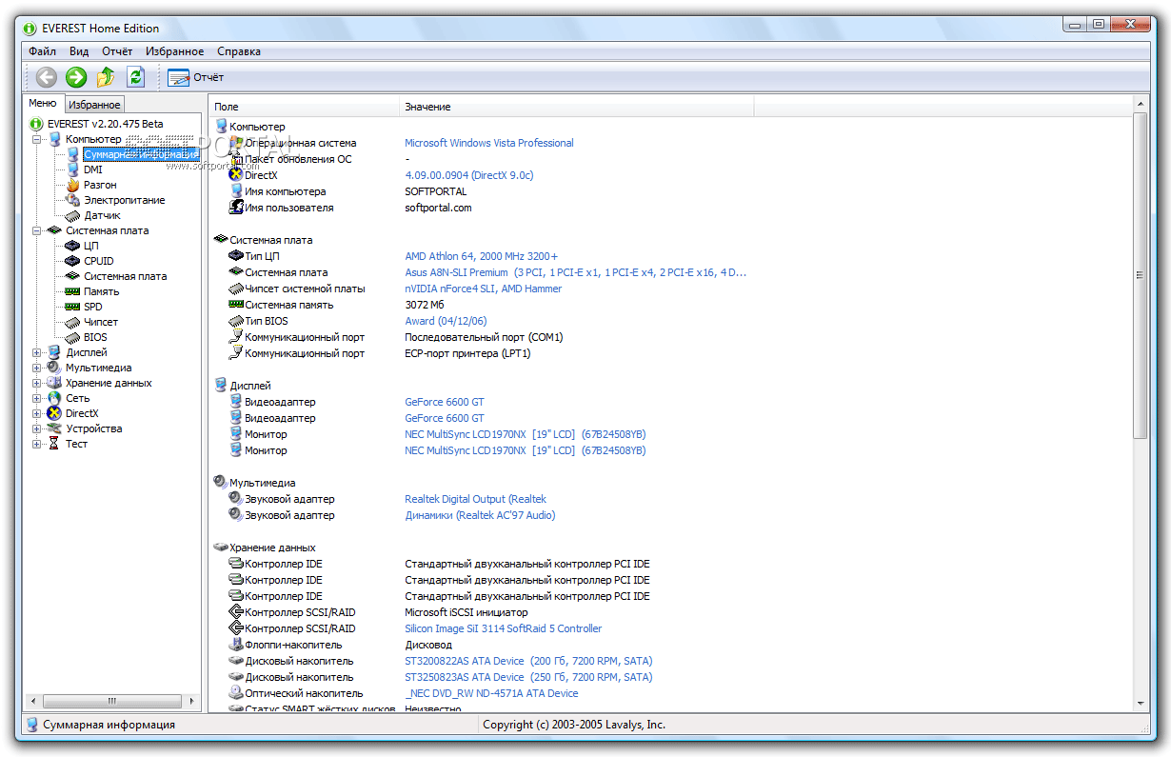Select the Электропитание icon in tree

pos(72,200)
